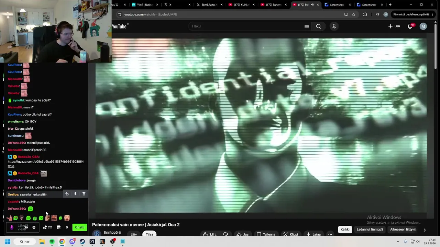View site information icon in address bar
440x247 pixels.
(x=120, y=14)
